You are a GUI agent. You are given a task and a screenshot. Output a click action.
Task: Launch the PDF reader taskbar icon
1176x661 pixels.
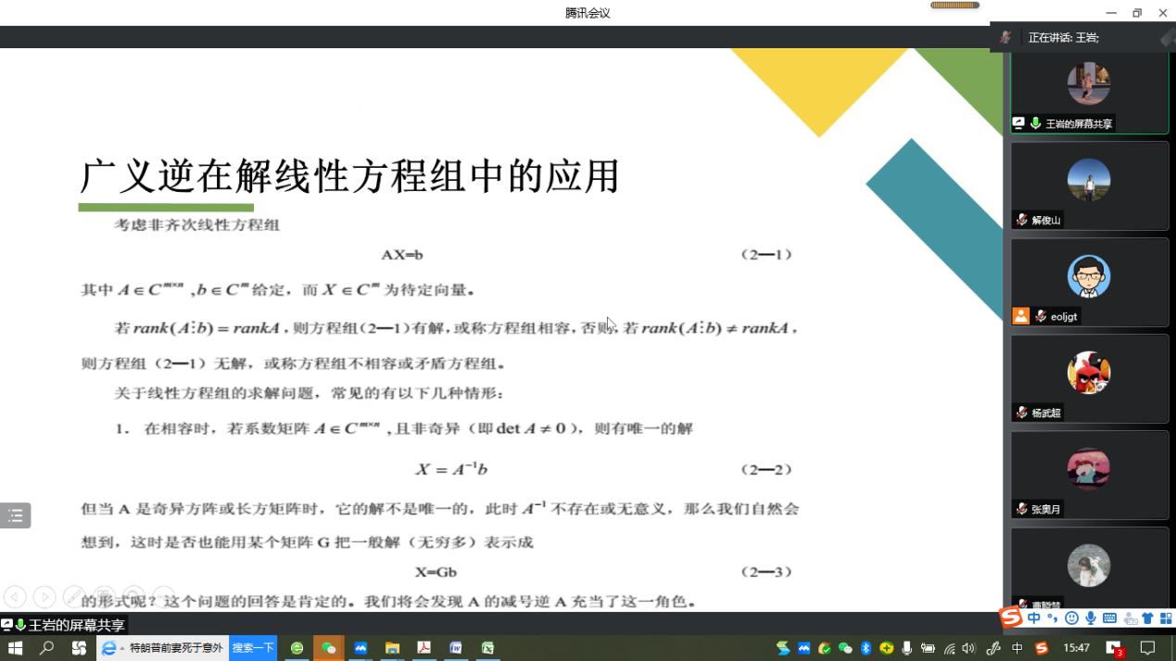[424, 648]
